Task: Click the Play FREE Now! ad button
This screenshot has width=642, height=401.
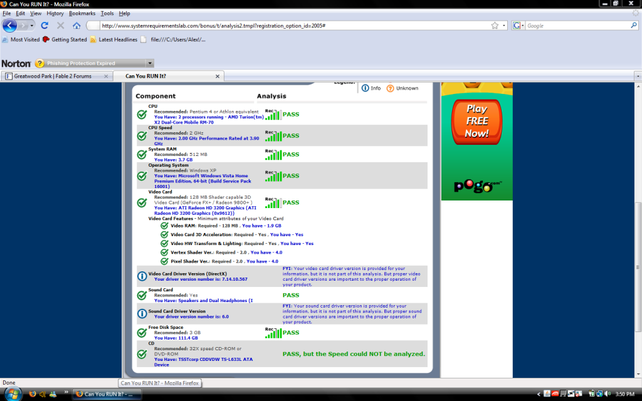Action: pyautogui.click(x=476, y=122)
